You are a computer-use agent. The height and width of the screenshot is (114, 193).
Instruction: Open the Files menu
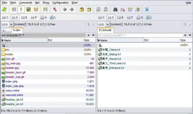coord(4,2)
